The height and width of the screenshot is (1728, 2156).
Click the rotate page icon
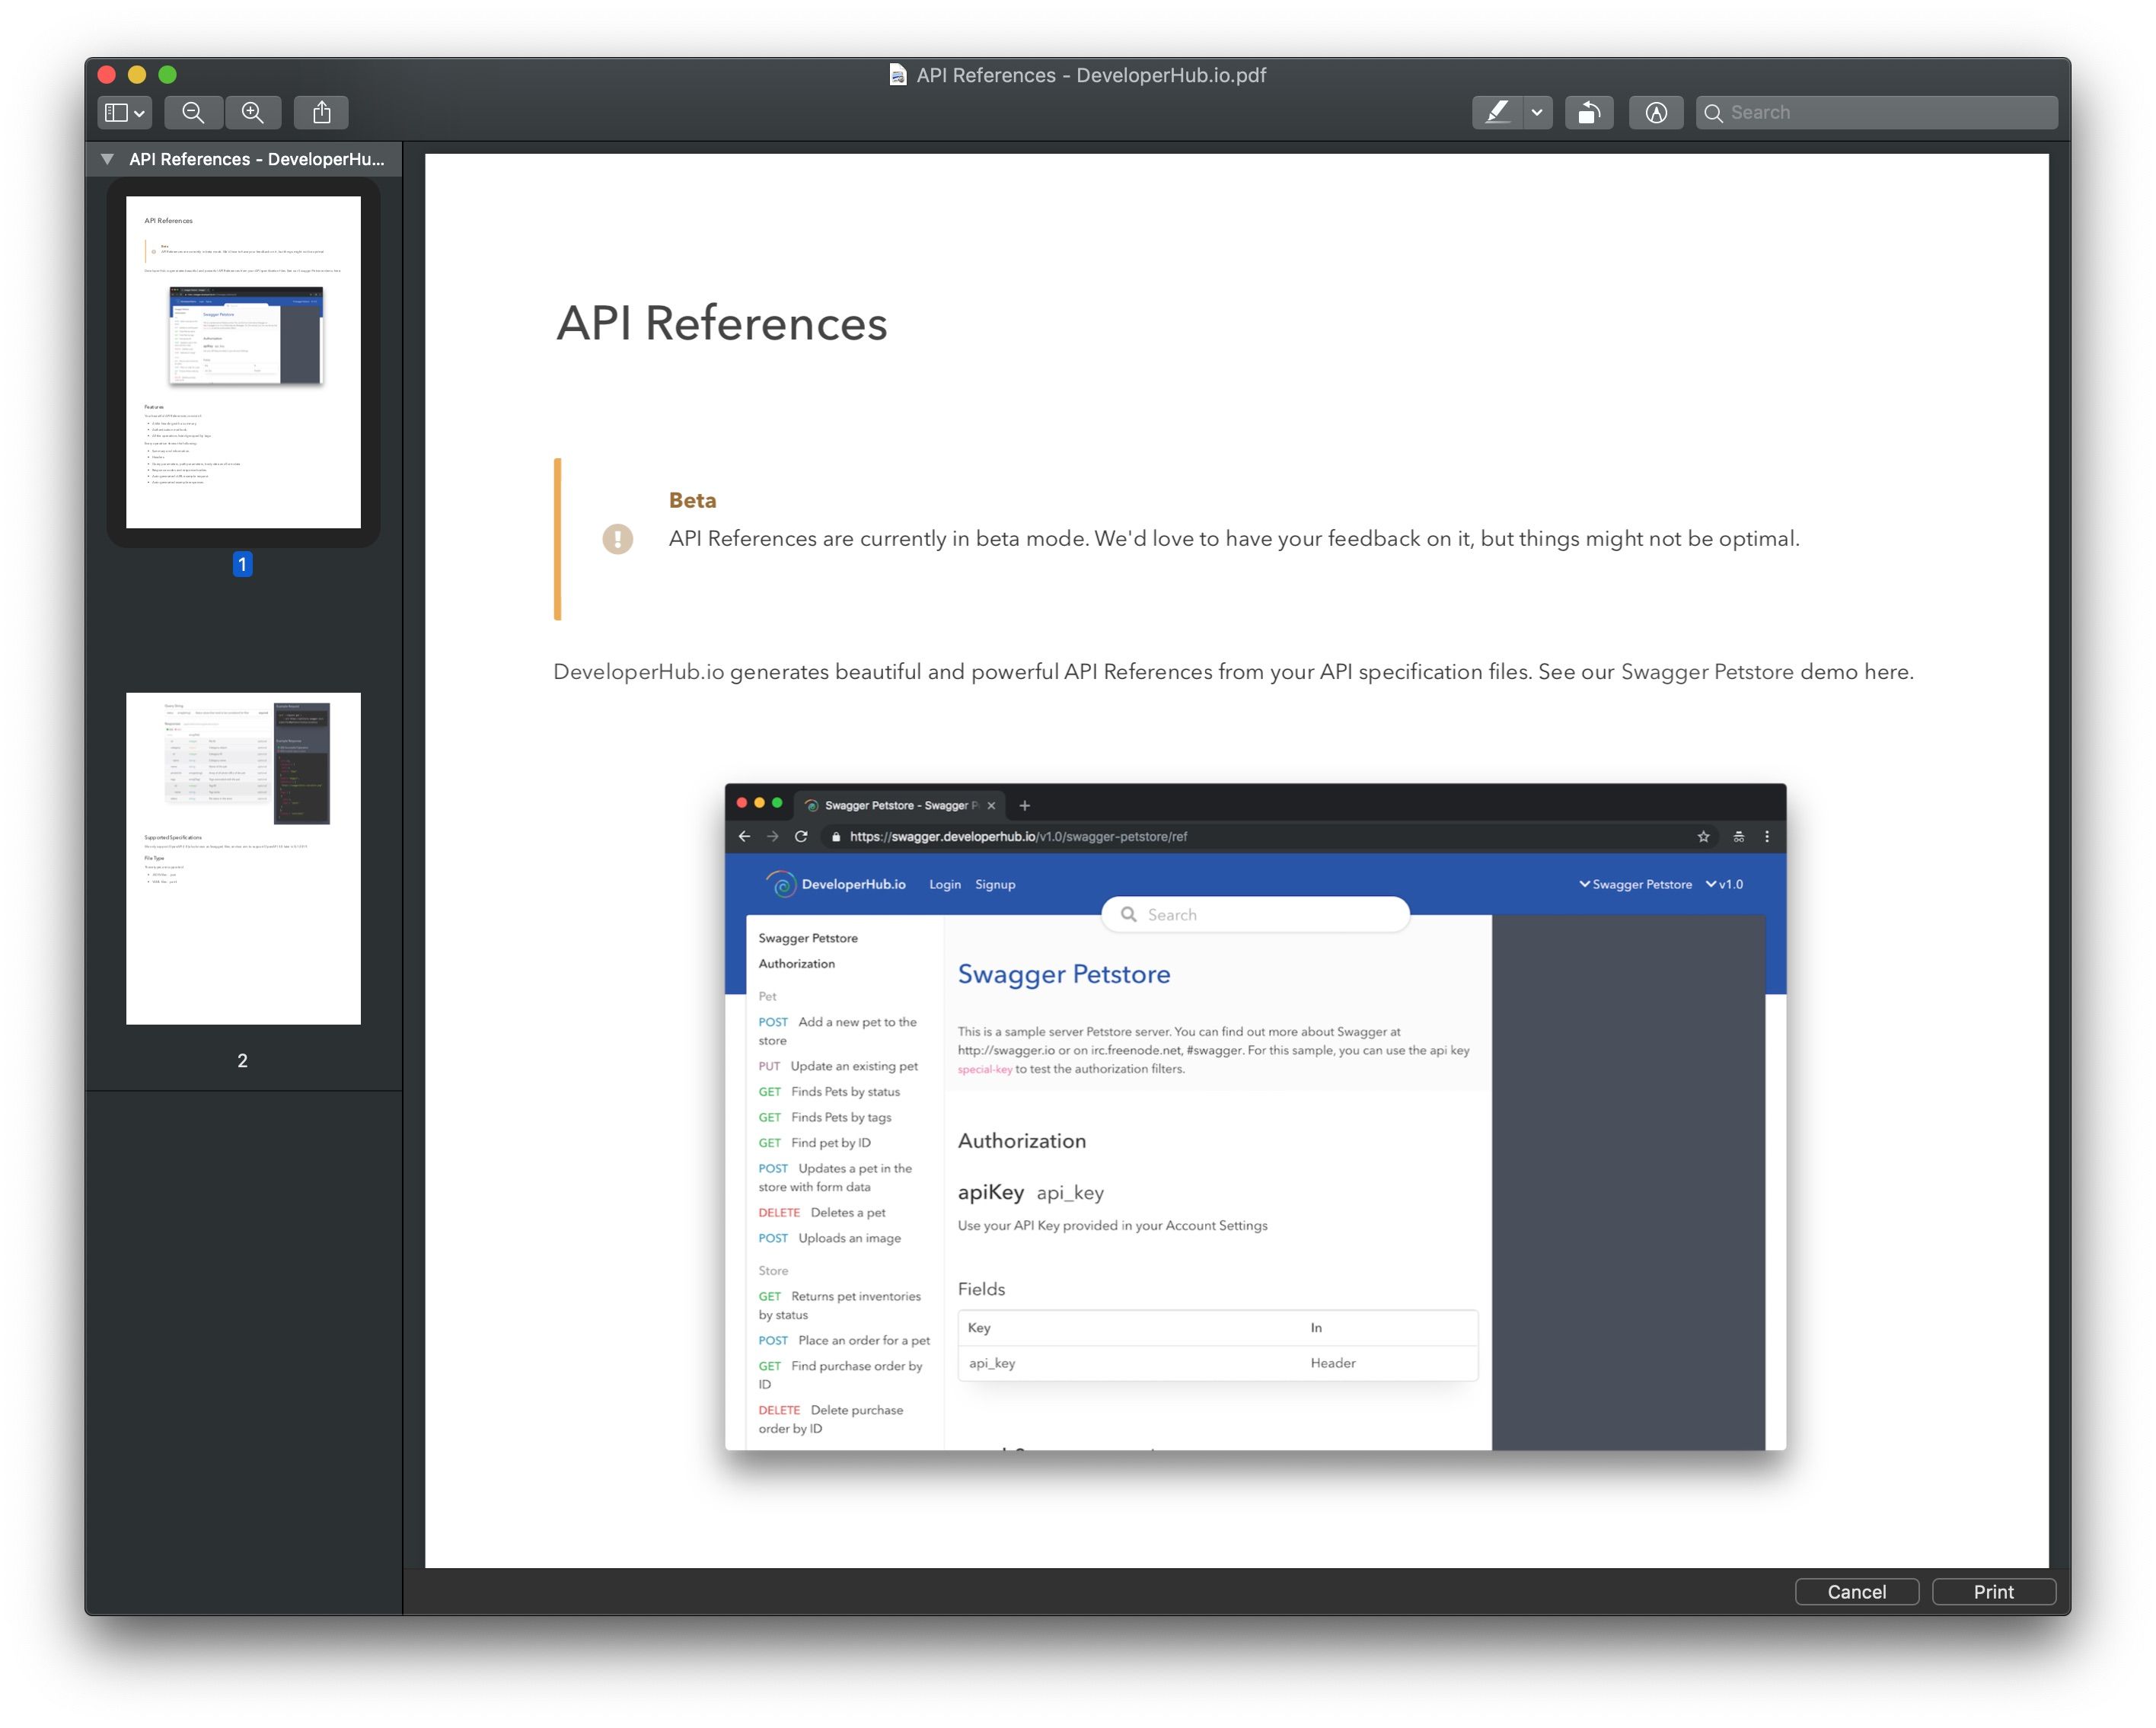point(1588,112)
